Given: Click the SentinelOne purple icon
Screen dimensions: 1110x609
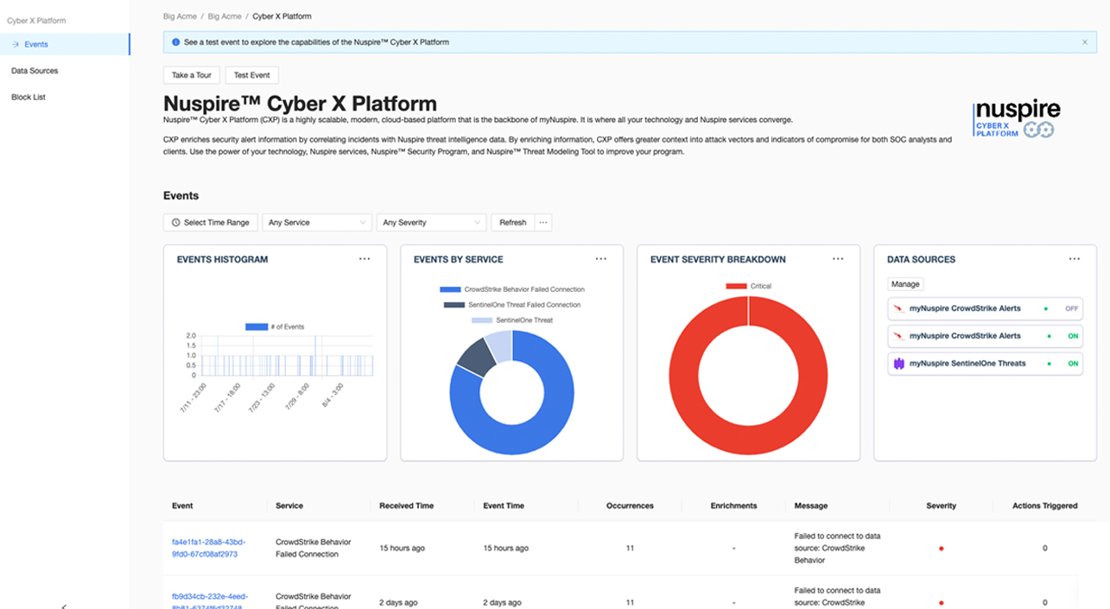Looking at the screenshot, I should [898, 364].
